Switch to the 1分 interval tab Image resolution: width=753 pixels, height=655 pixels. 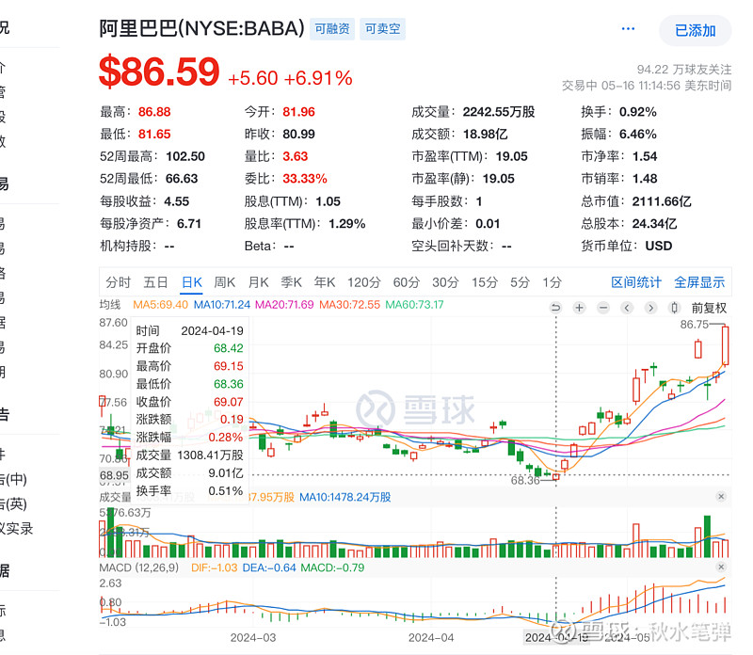point(552,282)
